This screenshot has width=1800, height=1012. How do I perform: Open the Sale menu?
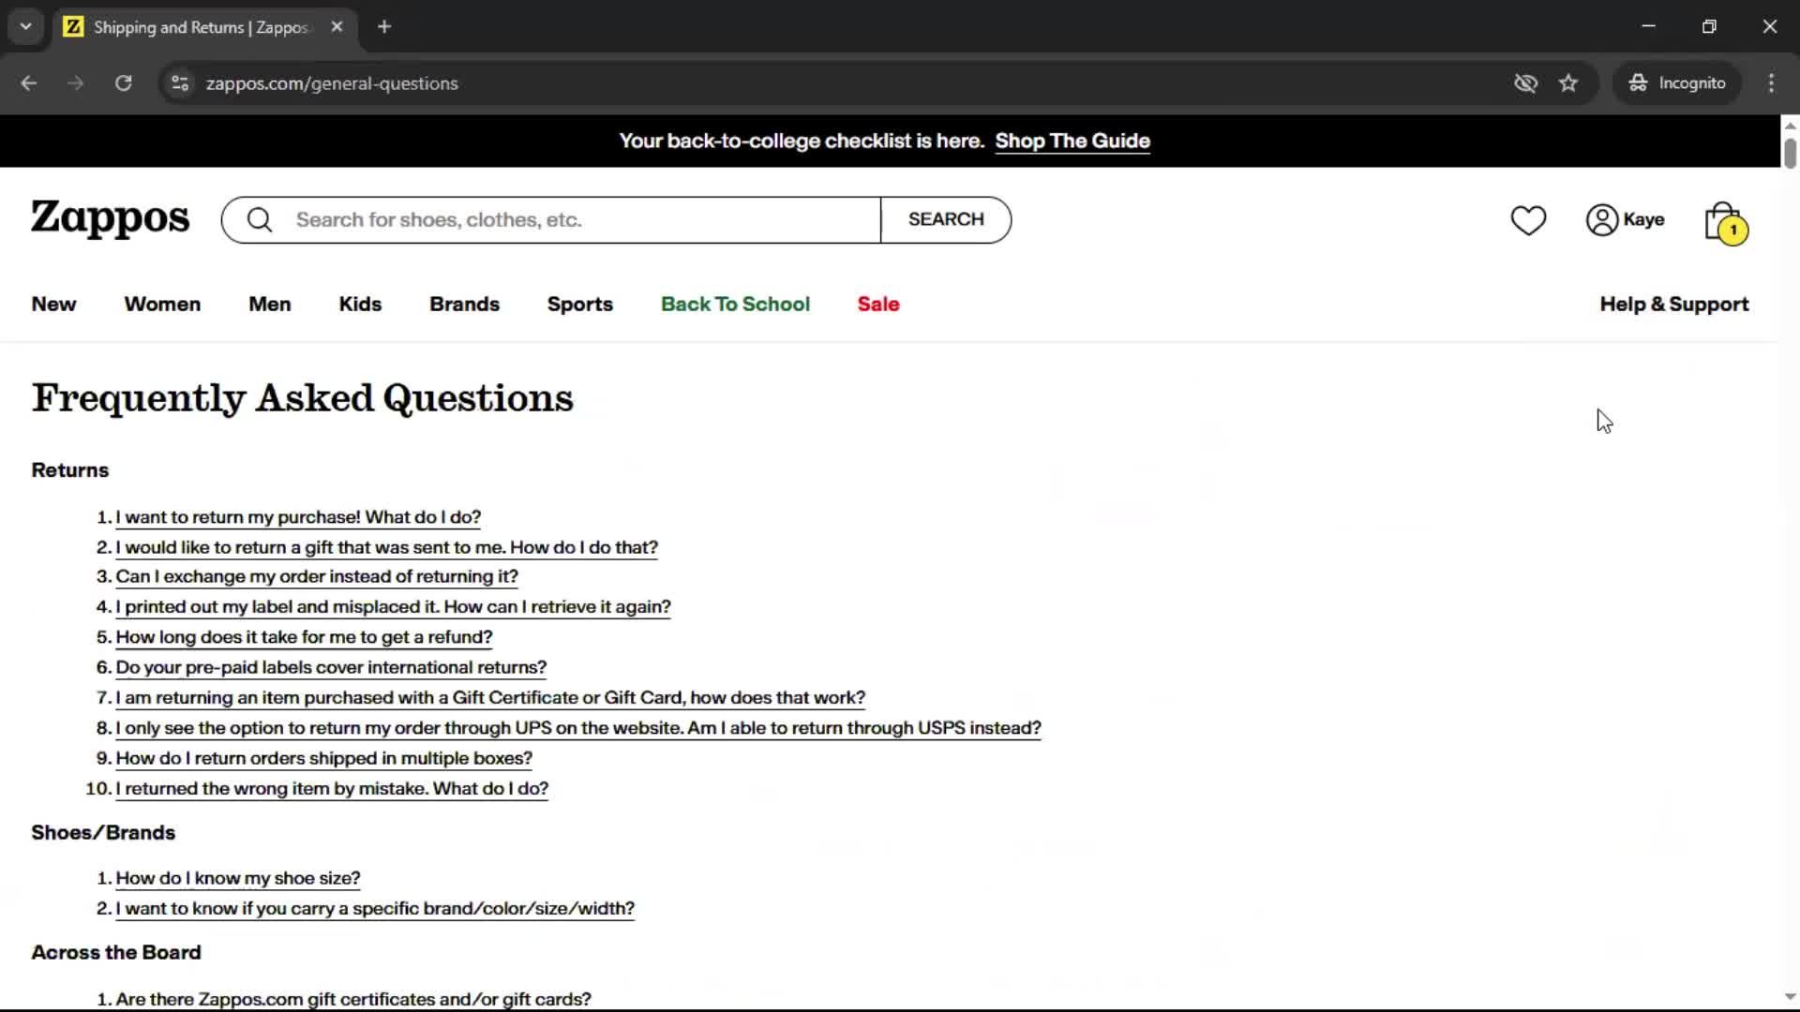pos(878,305)
